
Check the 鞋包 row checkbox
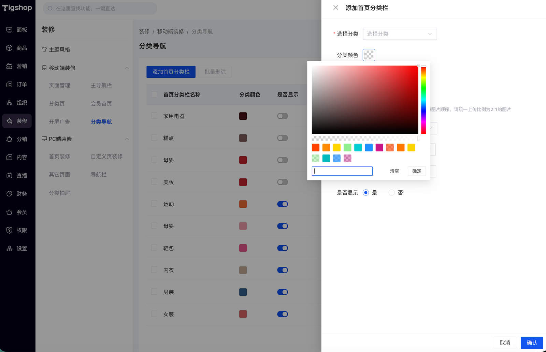tap(154, 248)
